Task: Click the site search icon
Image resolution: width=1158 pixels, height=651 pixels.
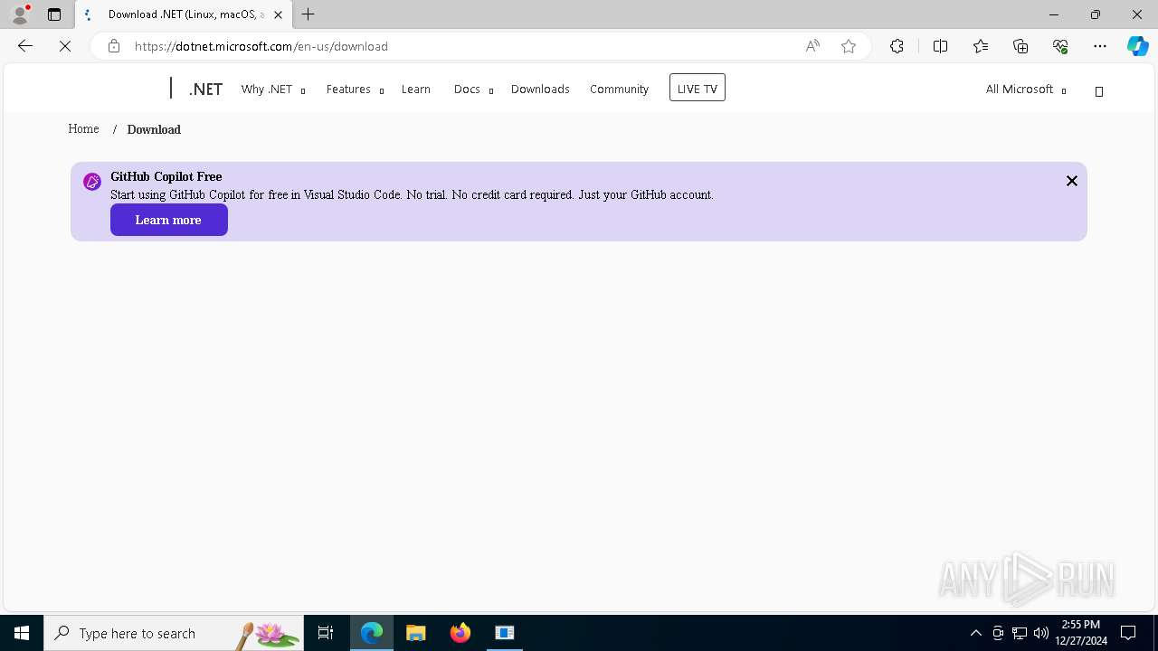Action: click(1099, 91)
